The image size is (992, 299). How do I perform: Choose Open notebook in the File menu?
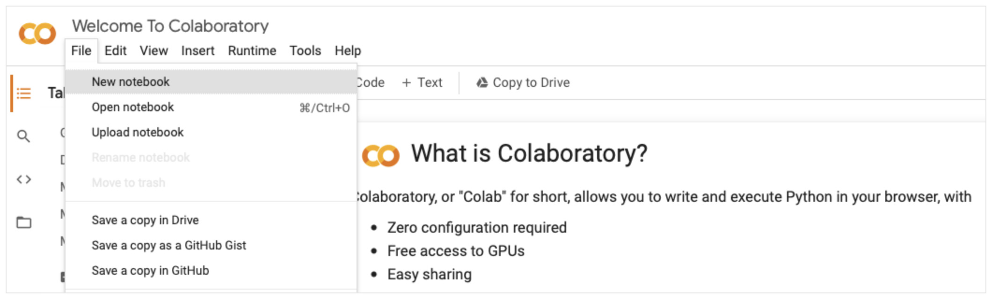tap(211, 107)
